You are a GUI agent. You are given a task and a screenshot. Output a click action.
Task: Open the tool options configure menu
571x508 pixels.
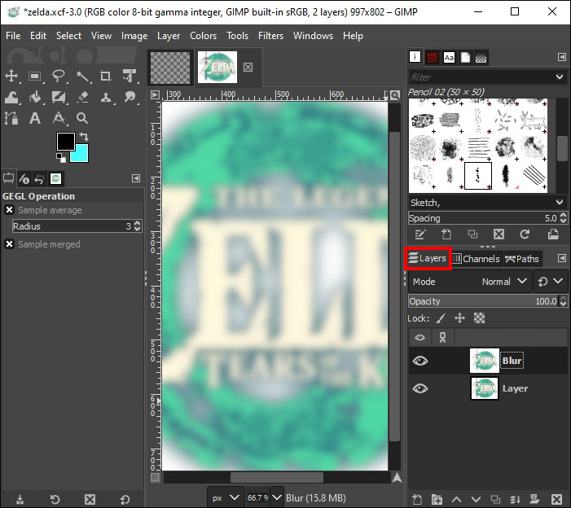(x=136, y=178)
